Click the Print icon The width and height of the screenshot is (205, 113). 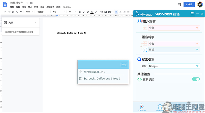coord(13,12)
